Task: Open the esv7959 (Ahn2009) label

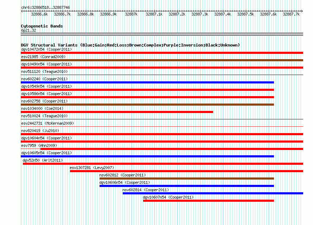Action: point(39,145)
